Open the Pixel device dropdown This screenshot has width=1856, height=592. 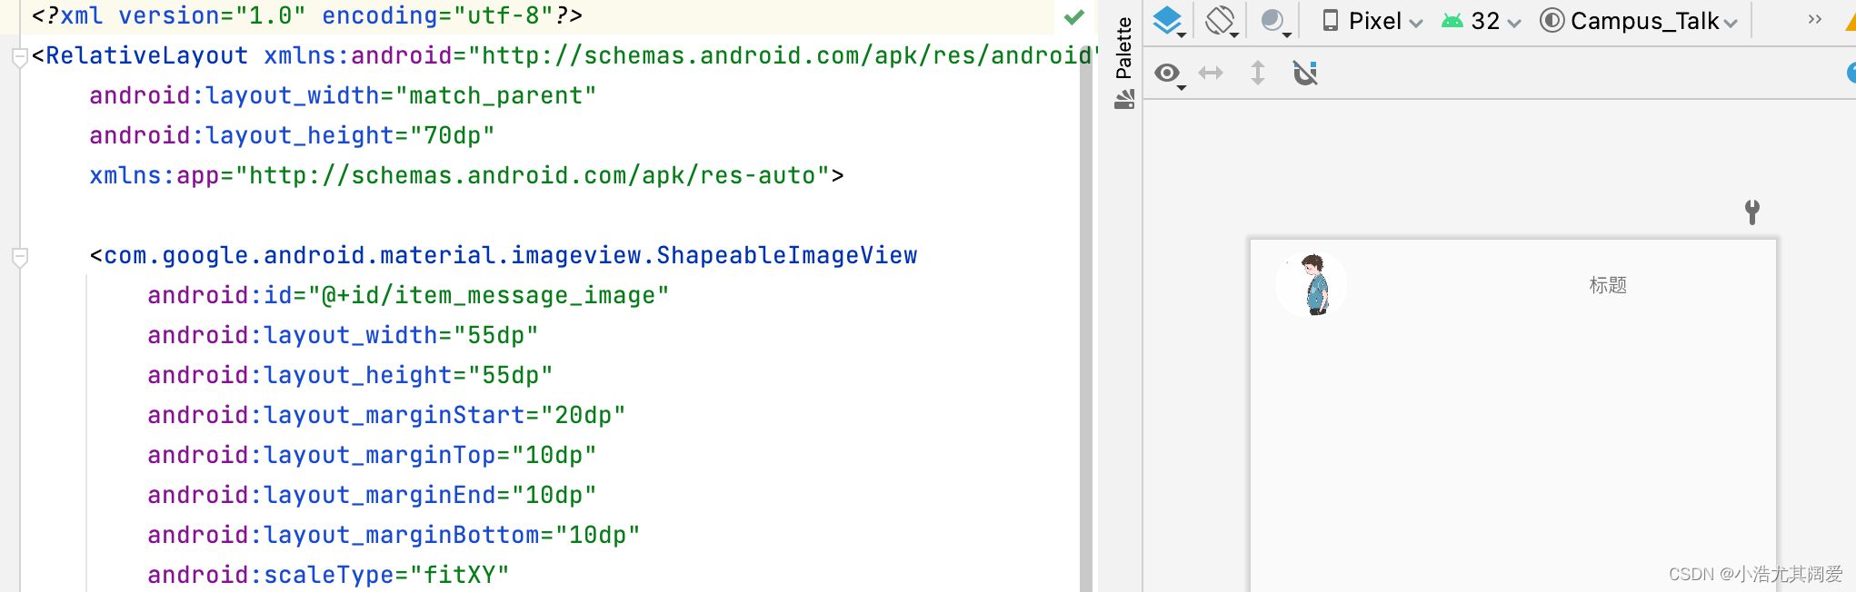pyautogui.click(x=1372, y=21)
